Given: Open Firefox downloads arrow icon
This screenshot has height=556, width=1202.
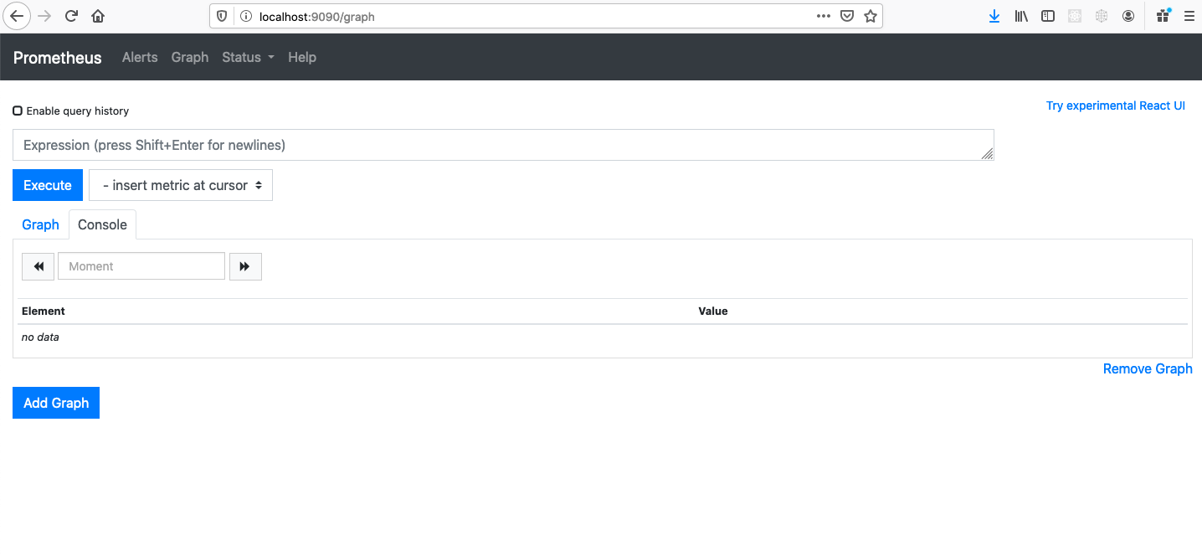Looking at the screenshot, I should point(994,16).
